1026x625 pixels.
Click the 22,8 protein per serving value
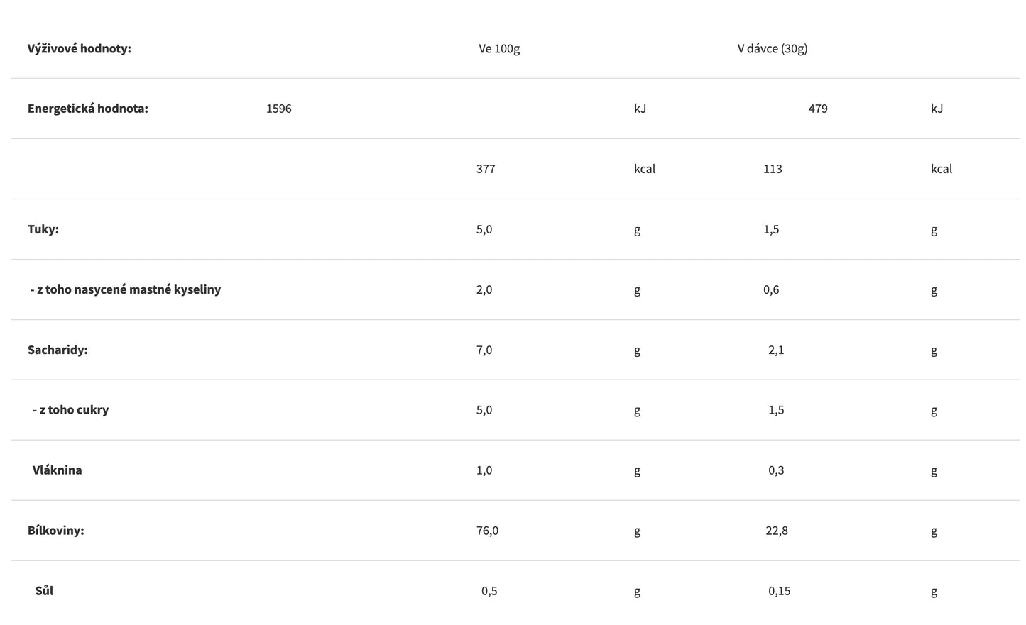776,531
